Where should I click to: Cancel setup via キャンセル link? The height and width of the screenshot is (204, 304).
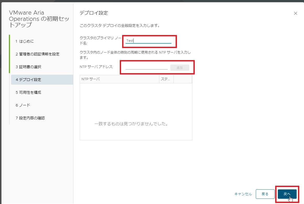(x=243, y=194)
